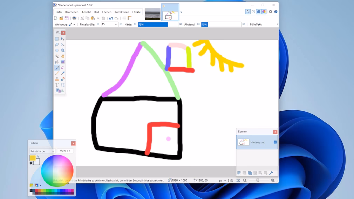Select the Magic Wand tool
Image resolution: width=354 pixels, height=199 pixels.
tap(57, 56)
